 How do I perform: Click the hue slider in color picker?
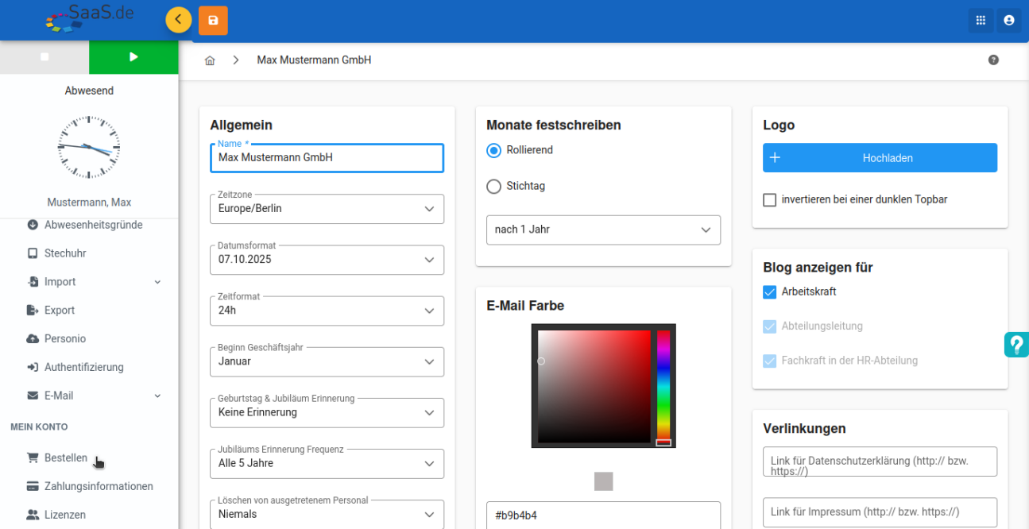coord(663,387)
